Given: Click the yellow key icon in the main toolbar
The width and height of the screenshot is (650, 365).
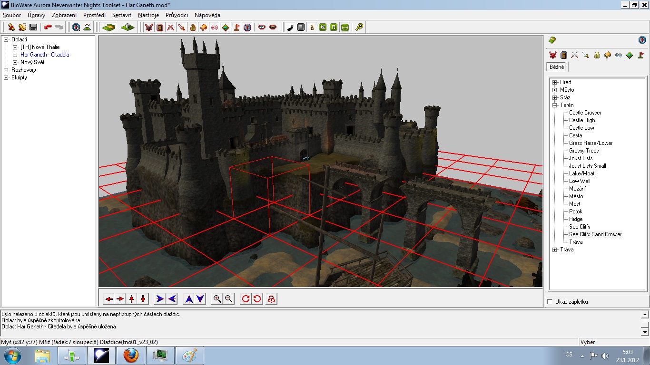Looking at the screenshot, I should tap(359, 27).
